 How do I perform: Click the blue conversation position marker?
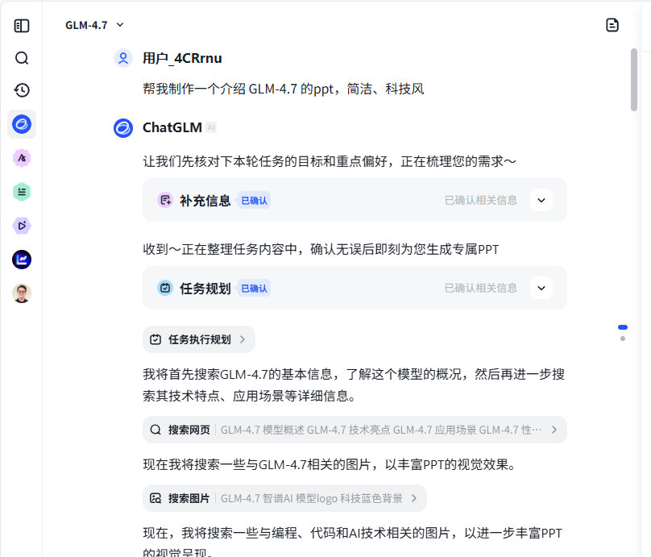coord(623,327)
